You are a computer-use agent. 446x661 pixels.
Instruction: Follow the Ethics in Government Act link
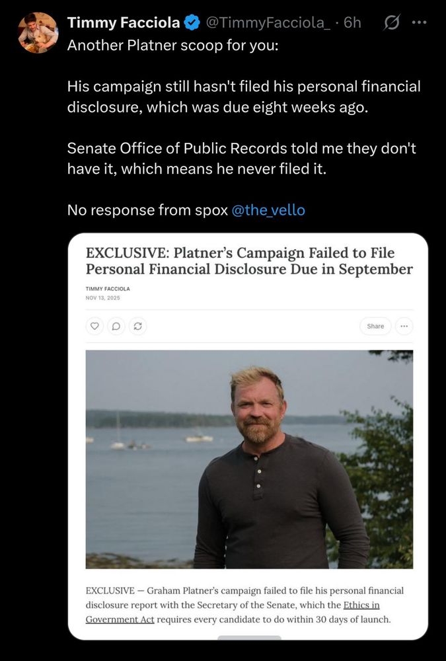[x=233, y=611]
